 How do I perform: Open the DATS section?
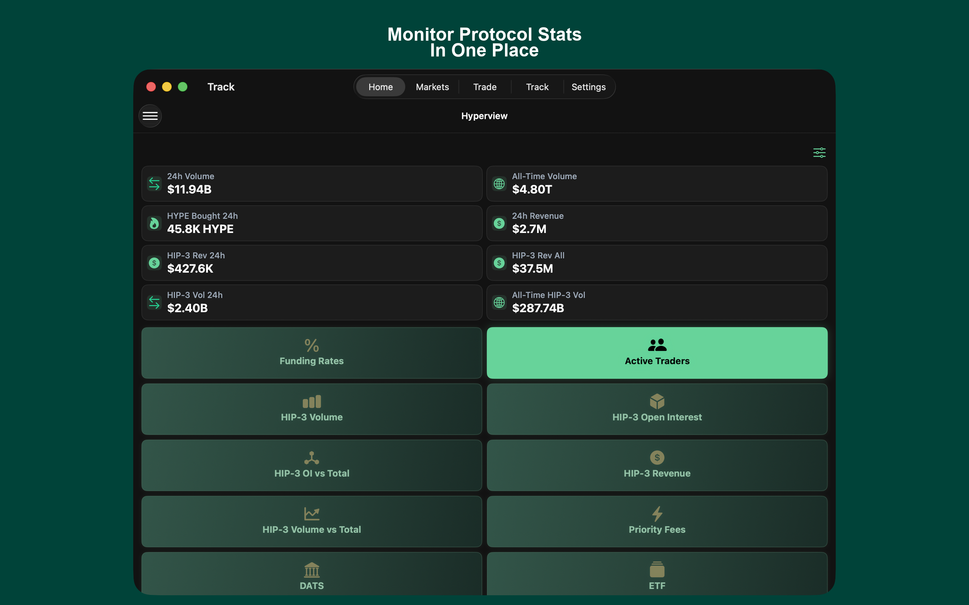tap(312, 574)
